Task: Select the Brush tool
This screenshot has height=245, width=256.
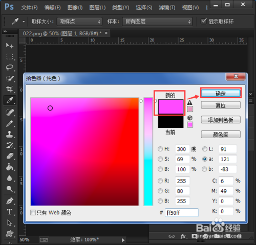Action: point(10,124)
